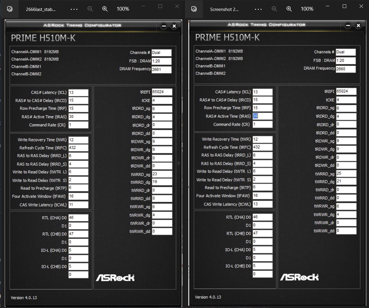Zoom out in the right photo viewer

coord(274,9)
